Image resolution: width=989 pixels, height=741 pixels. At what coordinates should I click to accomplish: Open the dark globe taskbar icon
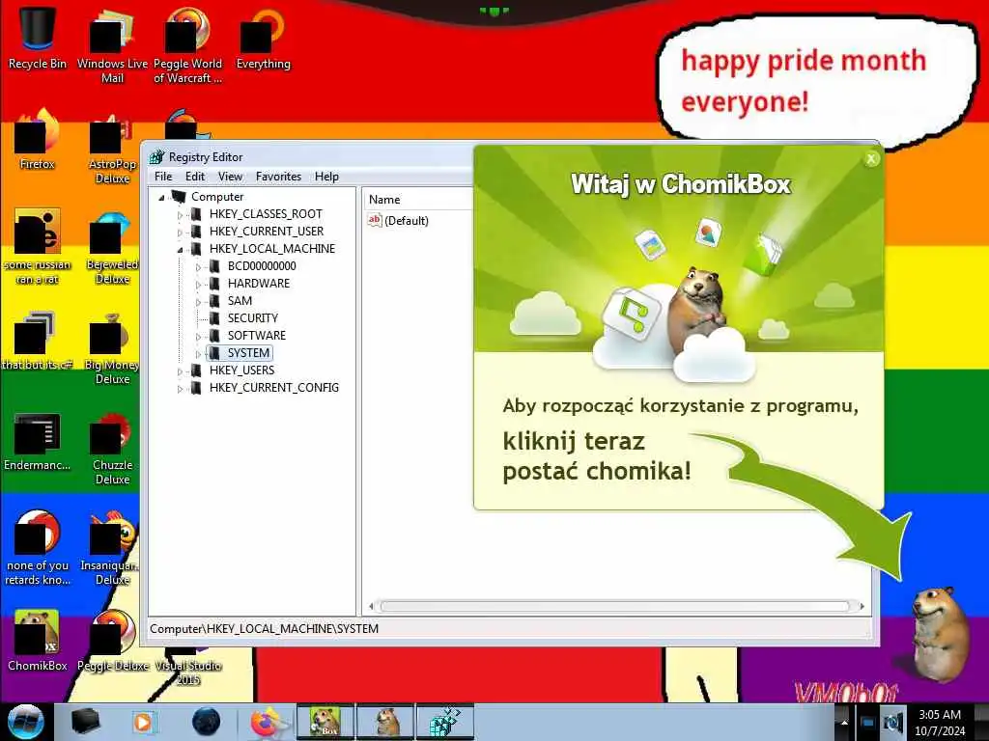207,722
